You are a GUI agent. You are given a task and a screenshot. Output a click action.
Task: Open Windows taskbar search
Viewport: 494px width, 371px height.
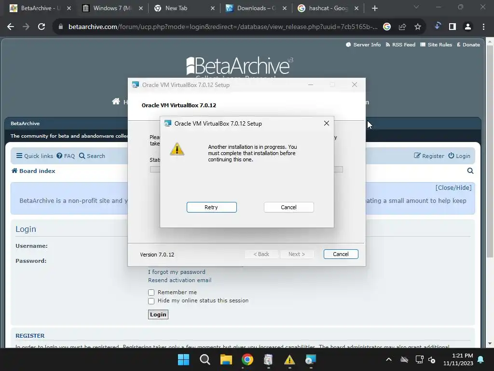pyautogui.click(x=205, y=359)
